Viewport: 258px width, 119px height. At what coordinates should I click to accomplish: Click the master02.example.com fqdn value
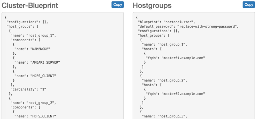click(x=183, y=93)
